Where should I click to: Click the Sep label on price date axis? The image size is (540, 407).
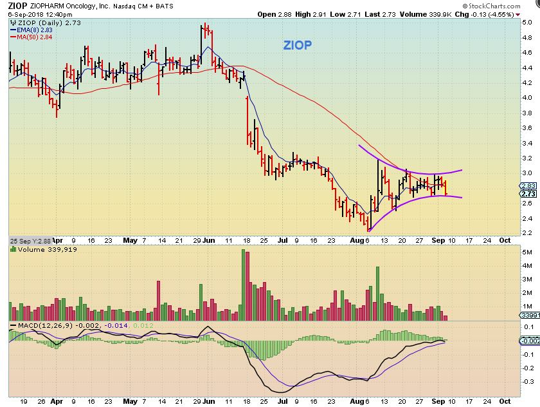pyautogui.click(x=438, y=240)
